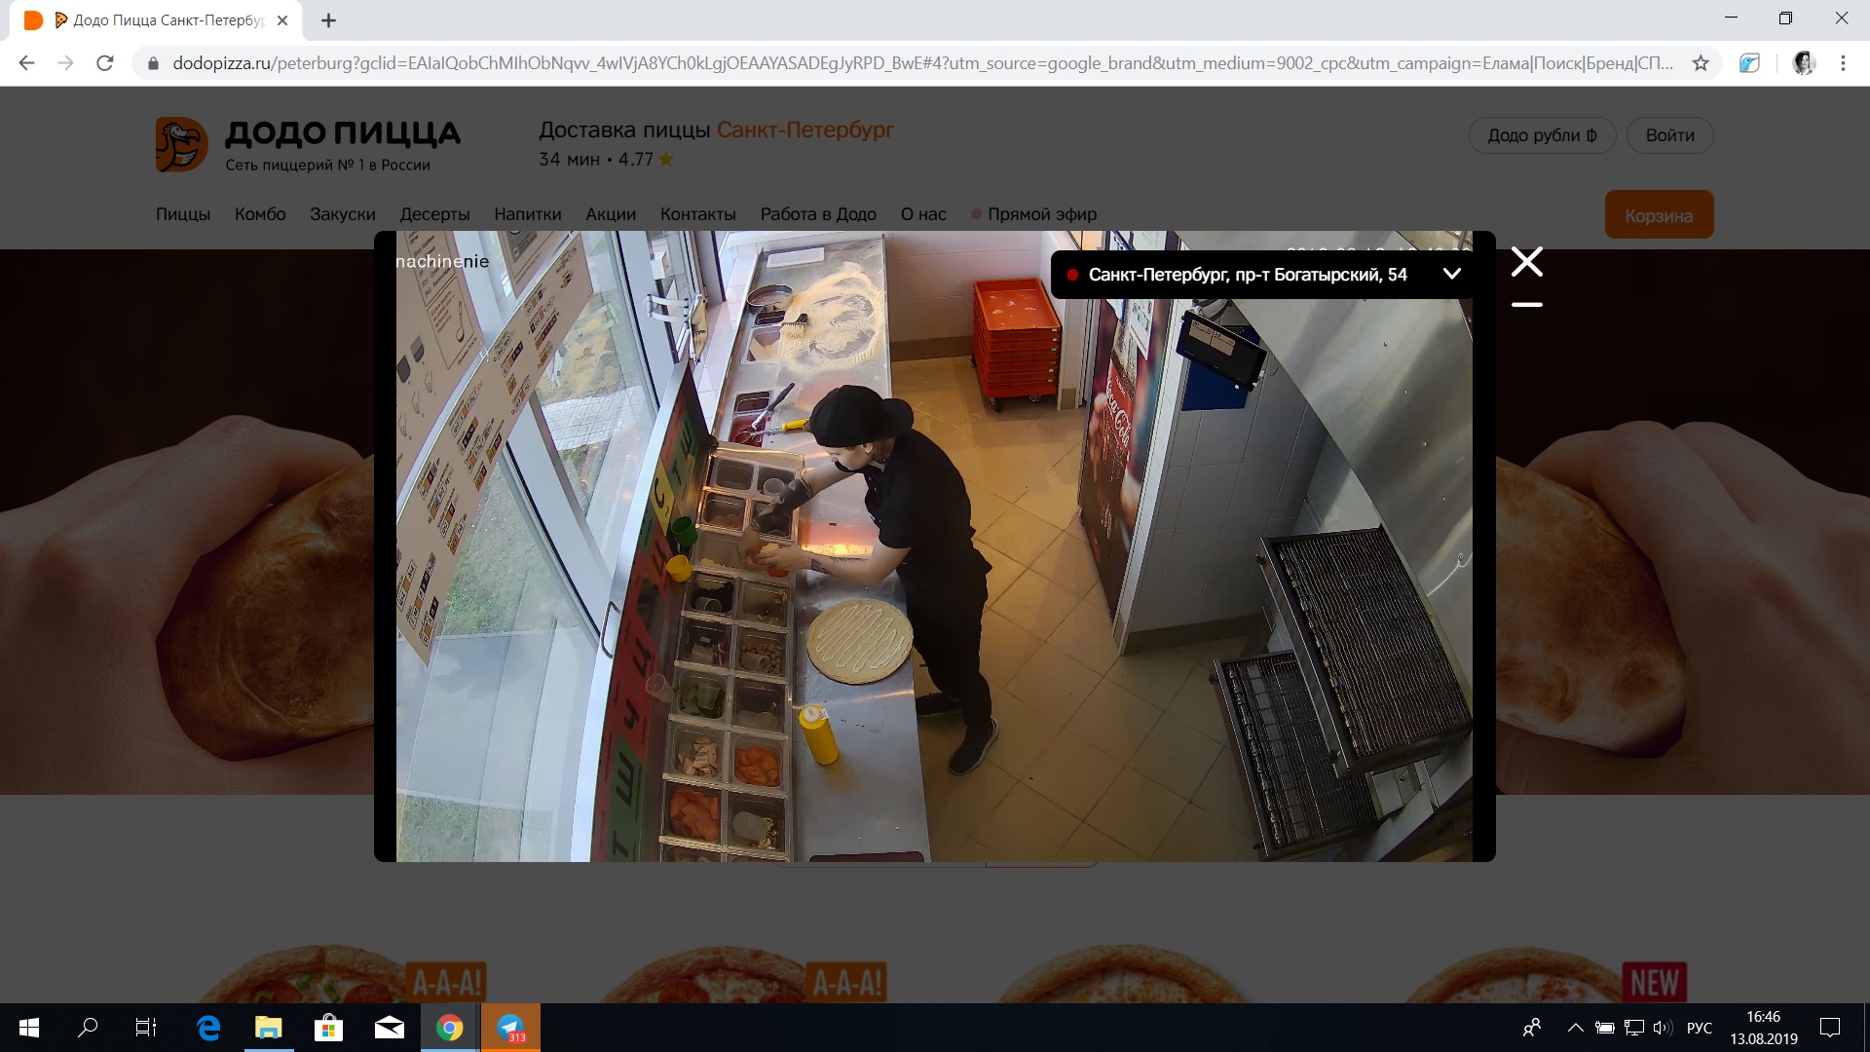Go to Десерты menu item
Image resolution: width=1870 pixels, height=1052 pixels.
[x=434, y=214]
